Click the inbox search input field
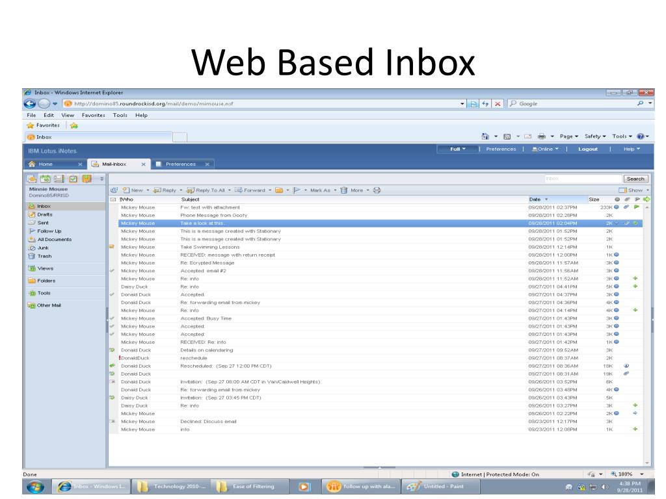 click(582, 179)
